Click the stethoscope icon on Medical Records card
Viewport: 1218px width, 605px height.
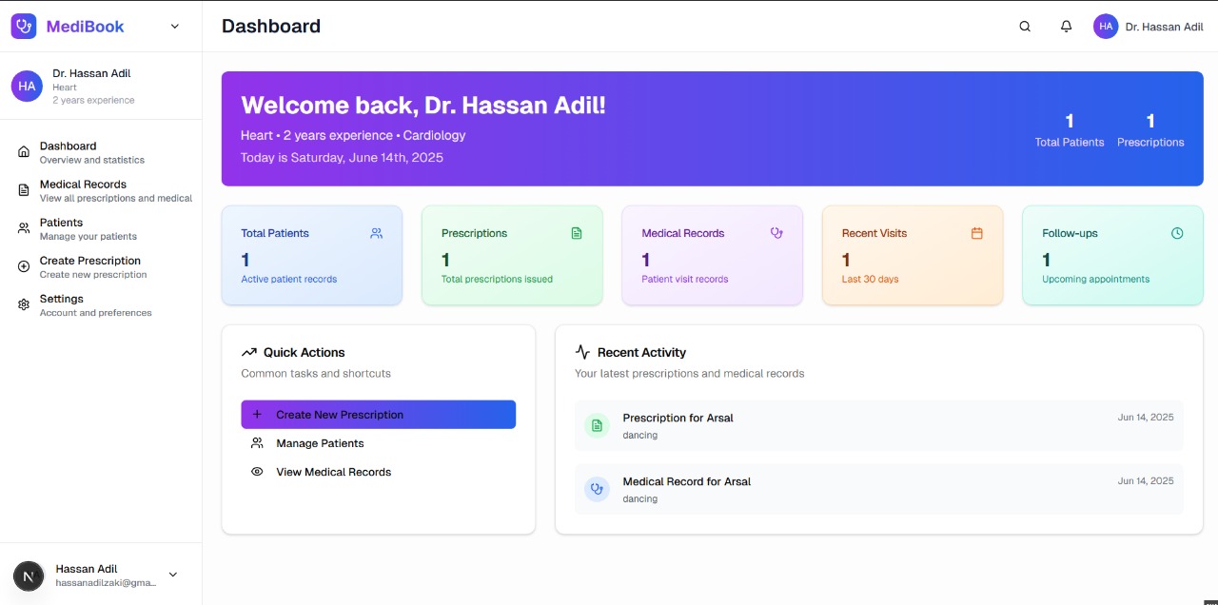pyautogui.click(x=776, y=233)
